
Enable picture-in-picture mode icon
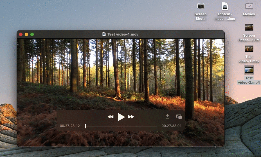[x=179, y=117]
